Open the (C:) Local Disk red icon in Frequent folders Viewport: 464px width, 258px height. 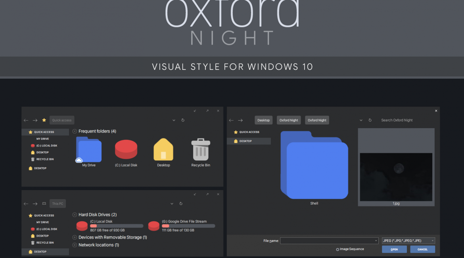point(126,149)
